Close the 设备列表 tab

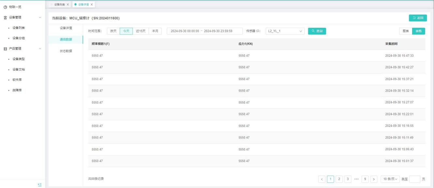coord(67,4)
